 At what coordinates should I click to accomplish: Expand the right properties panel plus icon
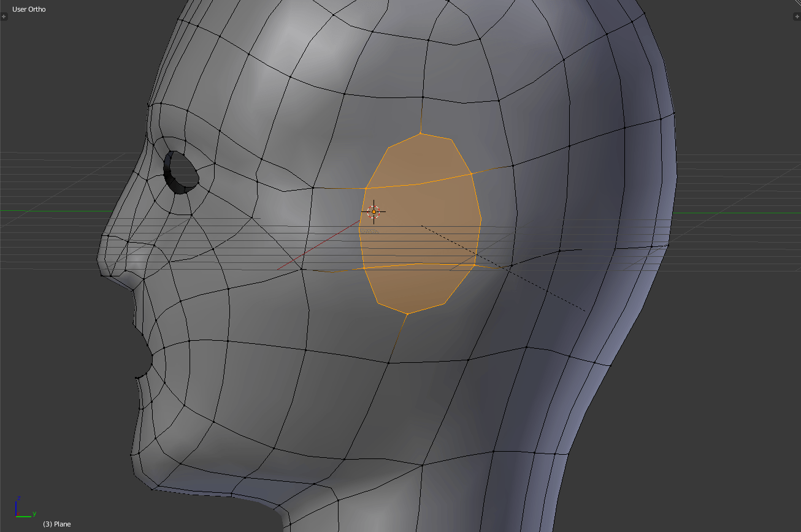(797, 17)
